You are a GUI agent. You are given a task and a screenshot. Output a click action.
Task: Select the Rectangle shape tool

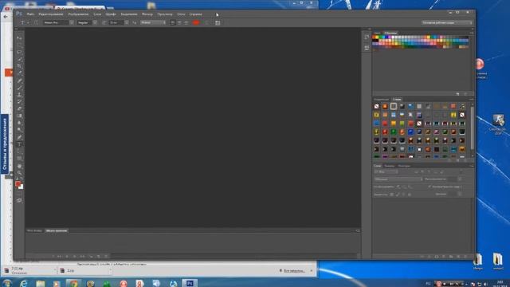19,159
